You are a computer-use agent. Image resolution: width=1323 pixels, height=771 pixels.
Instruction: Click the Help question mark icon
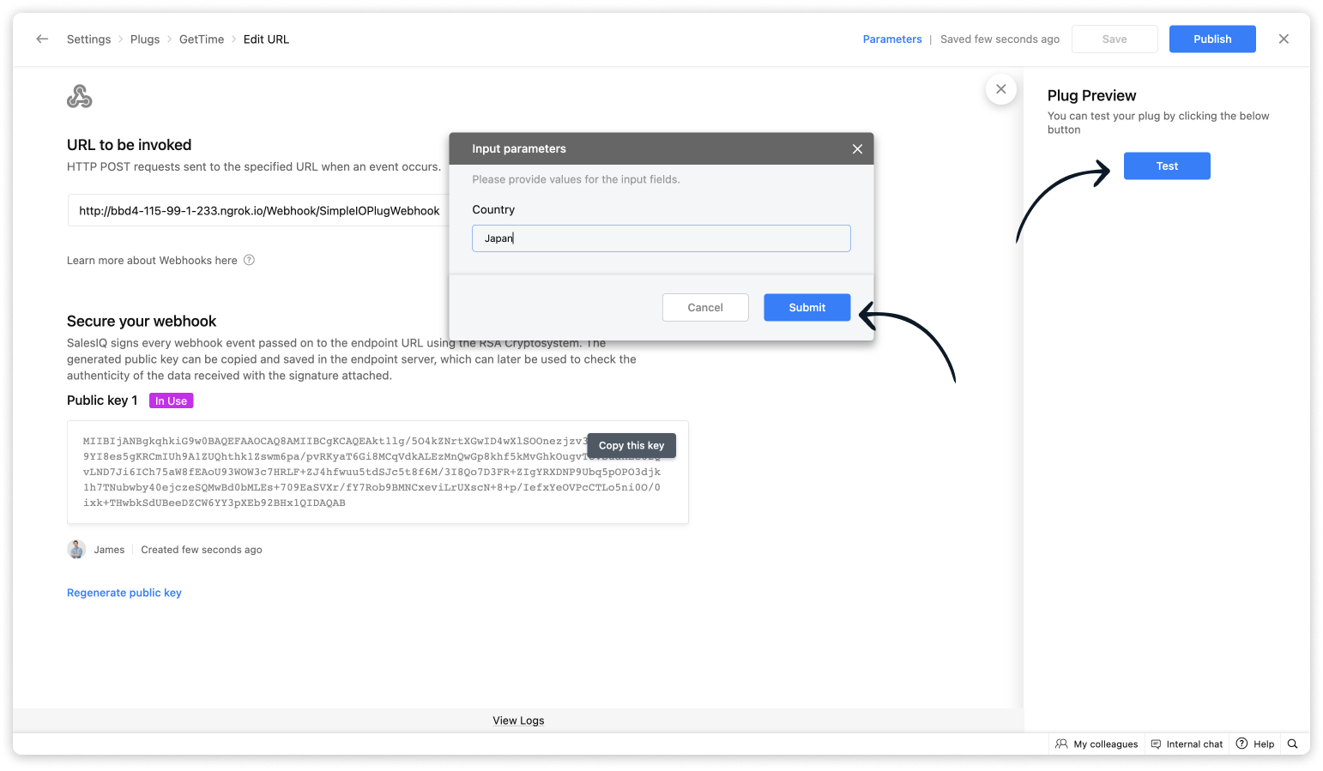(1241, 744)
